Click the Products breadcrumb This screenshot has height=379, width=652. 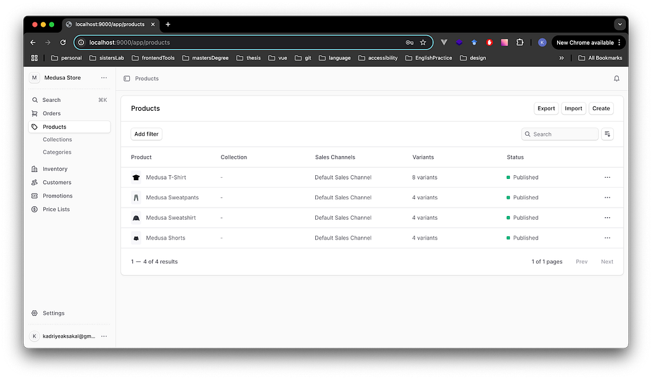click(147, 78)
